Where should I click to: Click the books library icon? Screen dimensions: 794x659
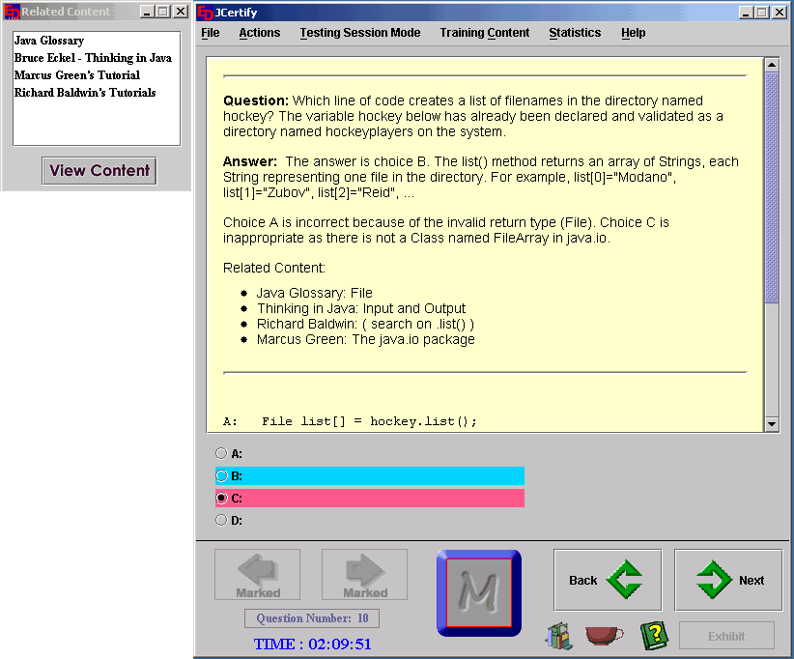(558, 636)
